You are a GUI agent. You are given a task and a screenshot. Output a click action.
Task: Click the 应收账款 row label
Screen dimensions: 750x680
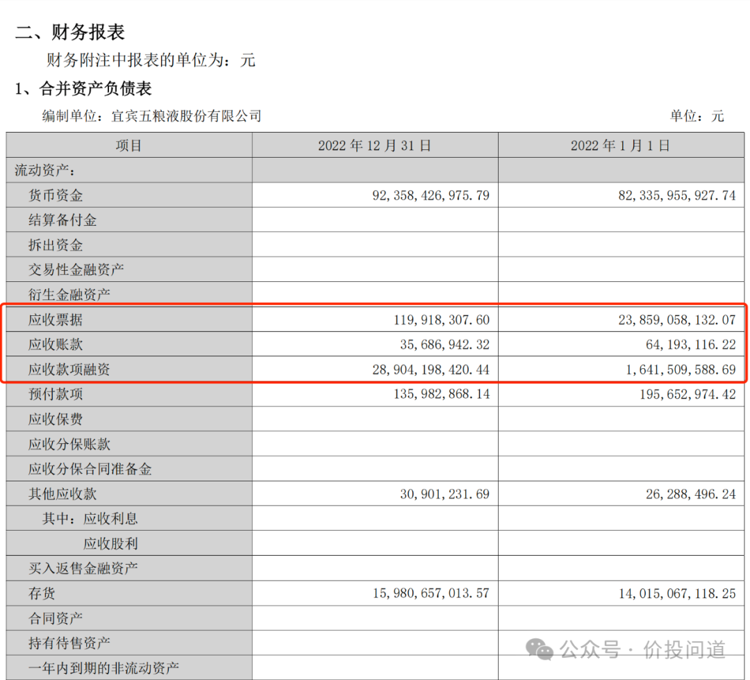[56, 344]
